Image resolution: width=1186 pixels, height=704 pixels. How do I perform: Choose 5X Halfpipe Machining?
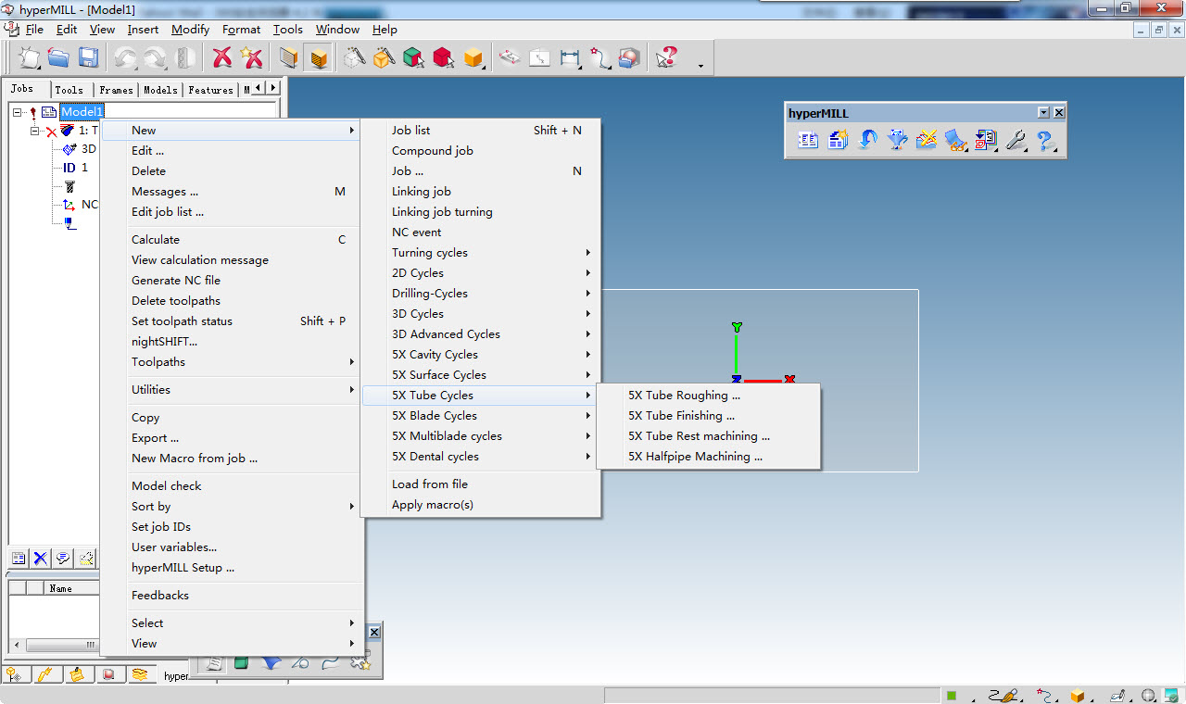pyautogui.click(x=709, y=456)
